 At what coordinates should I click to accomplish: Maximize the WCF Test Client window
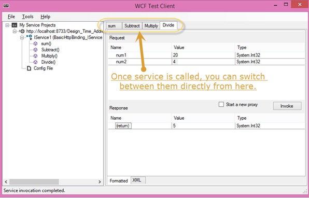tap(286, 5)
